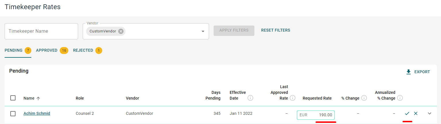Click the Name column sort arrow
The image size is (441, 124).
click(x=38, y=98)
